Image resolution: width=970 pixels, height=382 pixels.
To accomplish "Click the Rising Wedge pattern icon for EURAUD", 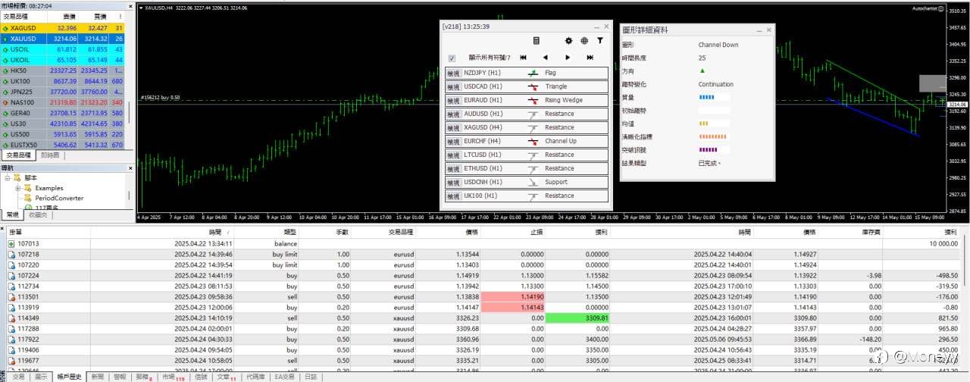I will (533, 100).
